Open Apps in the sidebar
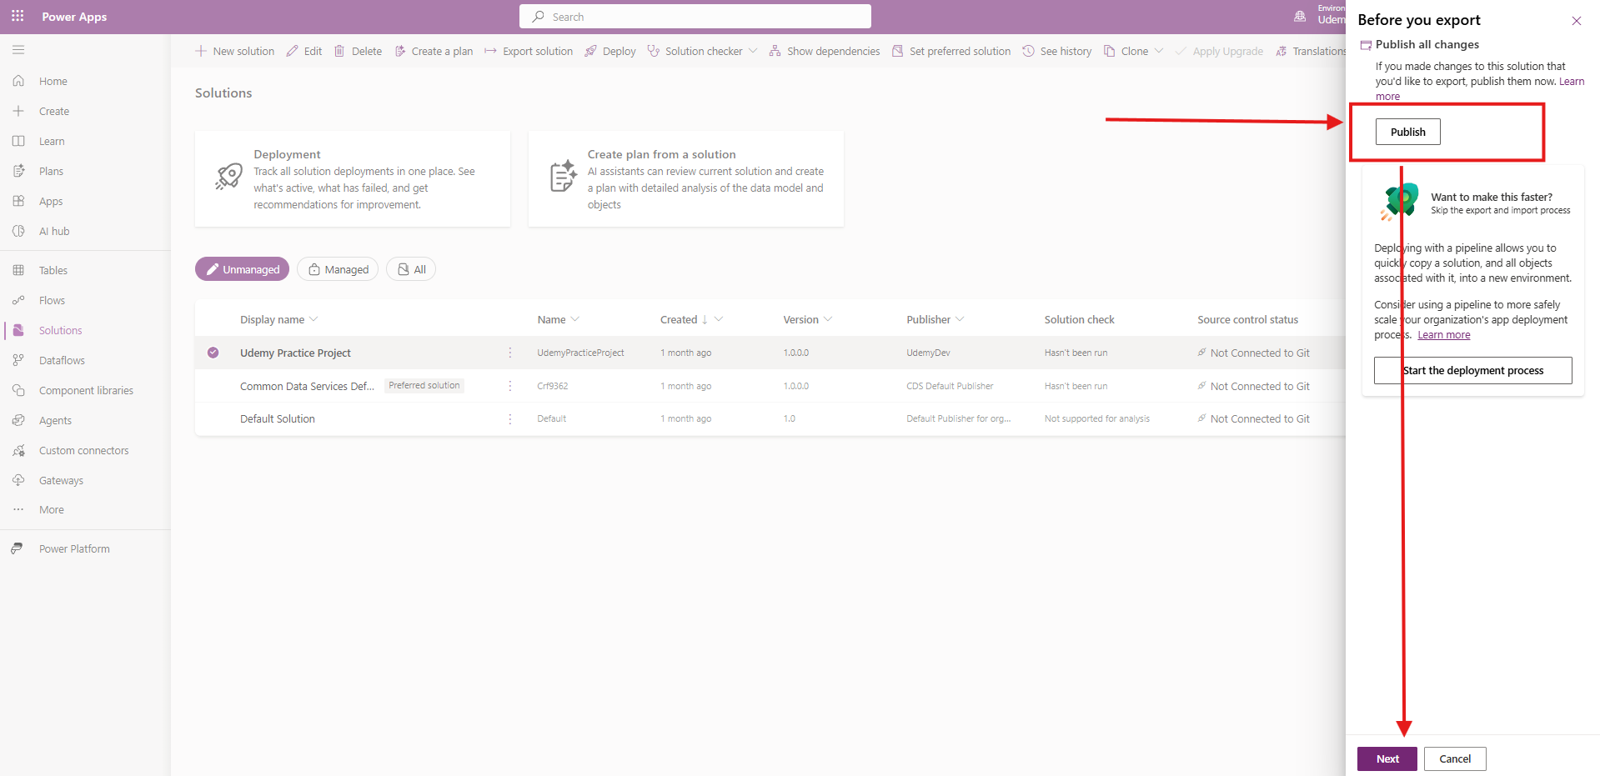The height and width of the screenshot is (776, 1600). [51, 201]
